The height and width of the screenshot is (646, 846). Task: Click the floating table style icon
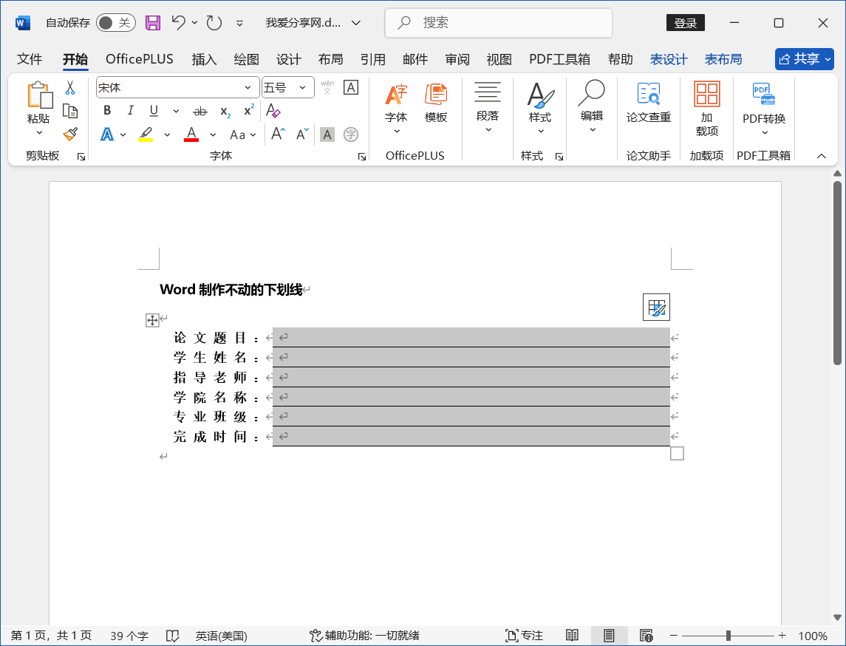click(656, 307)
